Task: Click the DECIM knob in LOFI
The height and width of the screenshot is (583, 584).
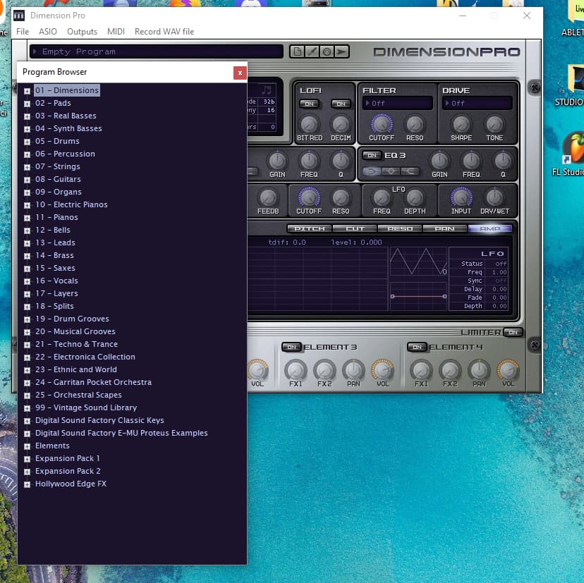Action: coord(341,124)
